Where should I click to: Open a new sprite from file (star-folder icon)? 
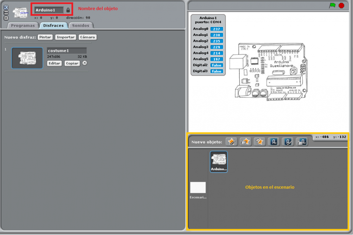245,141
